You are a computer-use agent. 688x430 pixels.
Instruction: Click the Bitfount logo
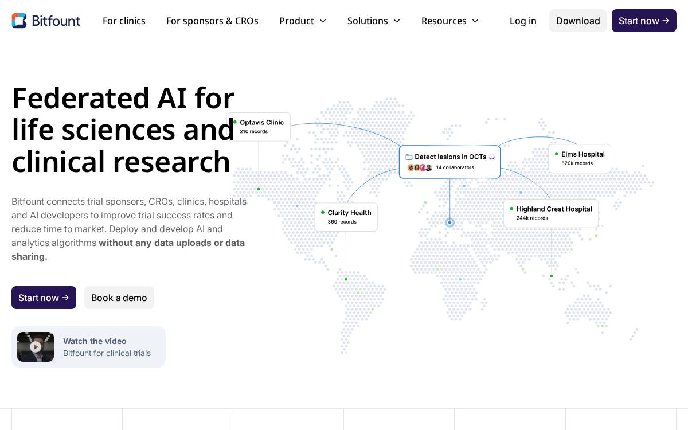(x=46, y=21)
